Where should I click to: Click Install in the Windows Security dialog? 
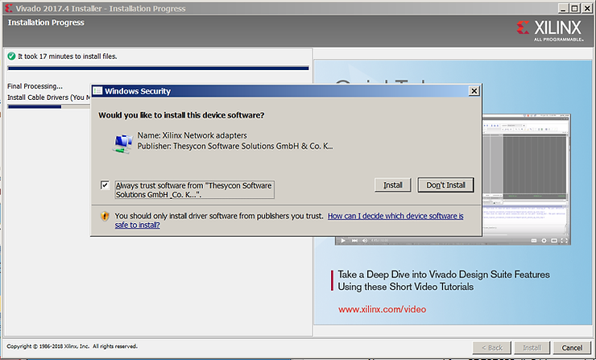[393, 185]
